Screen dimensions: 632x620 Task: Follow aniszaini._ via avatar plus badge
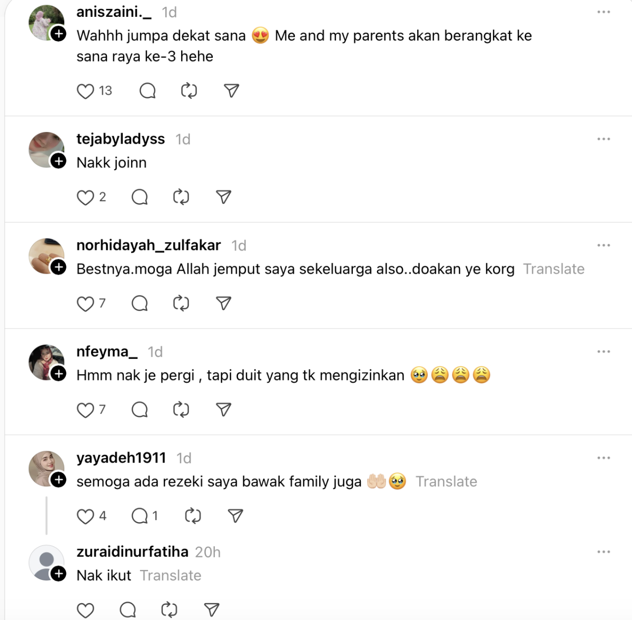[58, 34]
